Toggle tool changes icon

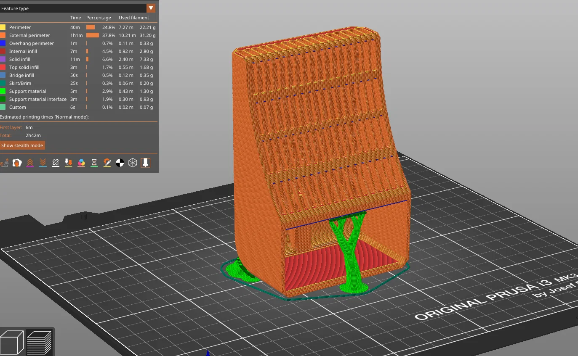point(68,163)
